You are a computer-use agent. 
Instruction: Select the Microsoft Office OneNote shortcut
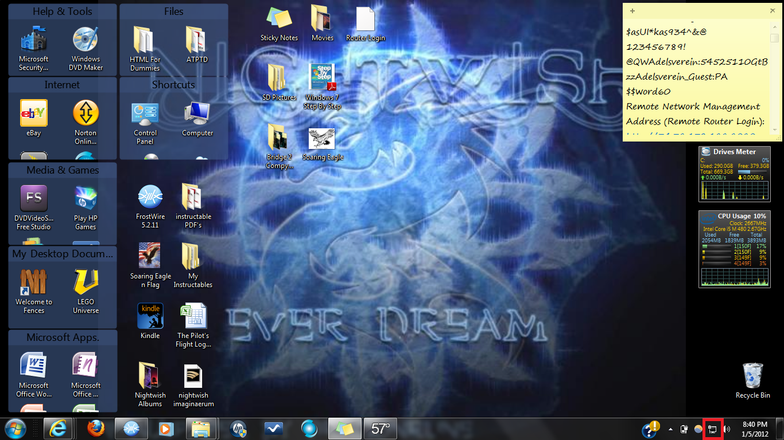pos(86,375)
